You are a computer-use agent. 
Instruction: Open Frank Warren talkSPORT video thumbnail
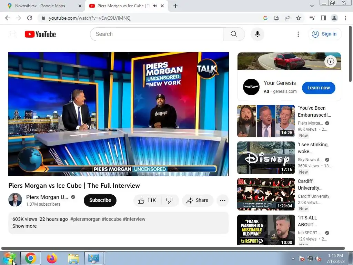(266, 230)
